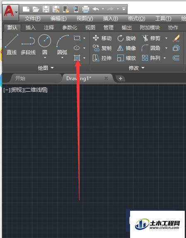186x238 pixels.
Task: Select the rectangle draw tool
Action: 77,38
